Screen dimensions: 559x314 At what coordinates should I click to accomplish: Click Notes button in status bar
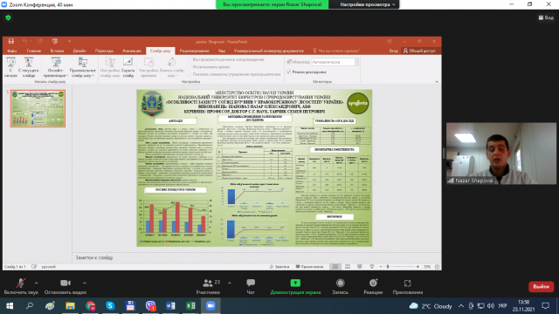click(x=279, y=266)
